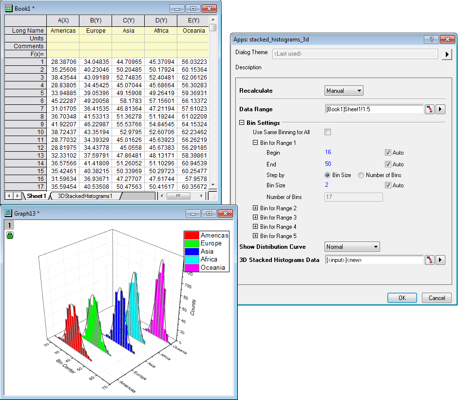Open the Data Range flyout arrow
The image size is (458, 400).
click(440, 109)
